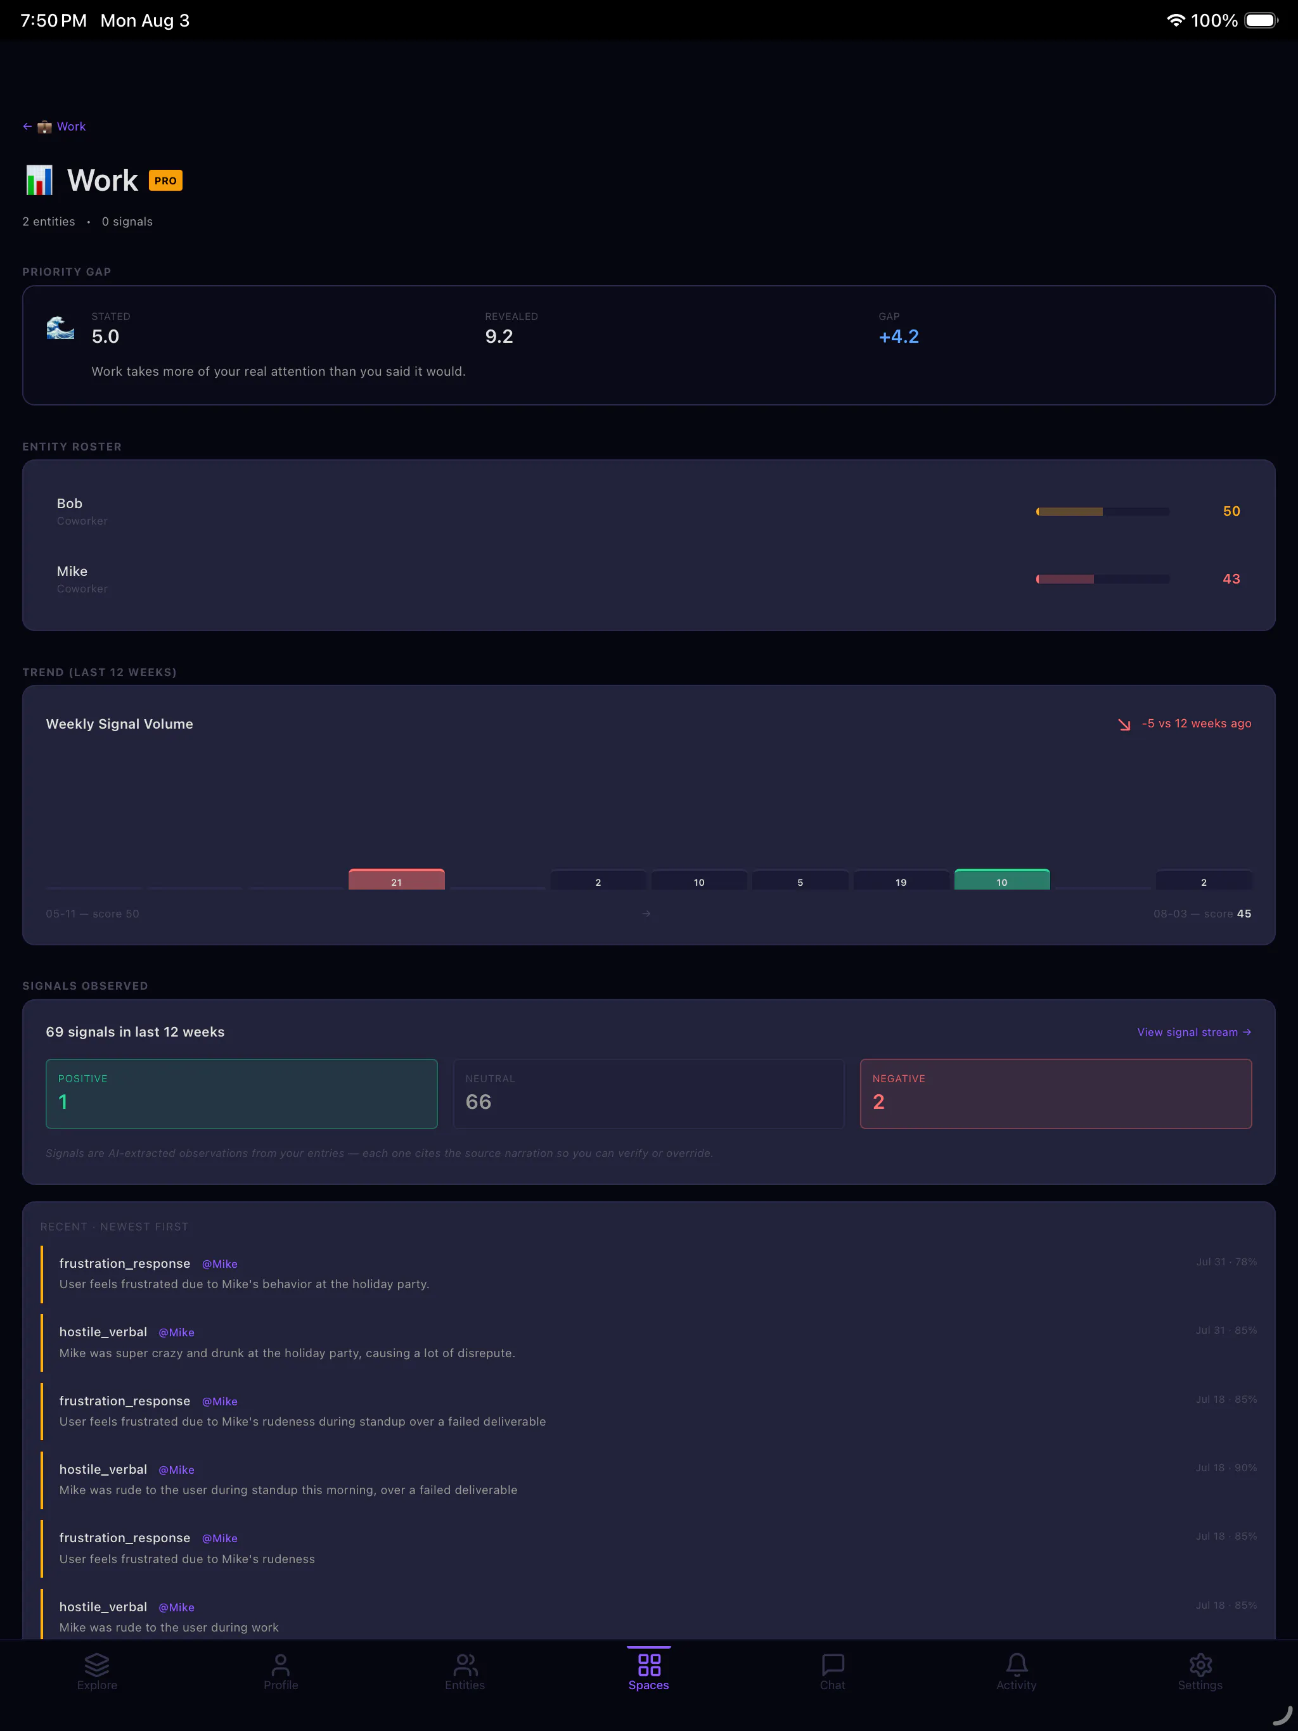Open Bob coworker entity row

click(x=648, y=511)
